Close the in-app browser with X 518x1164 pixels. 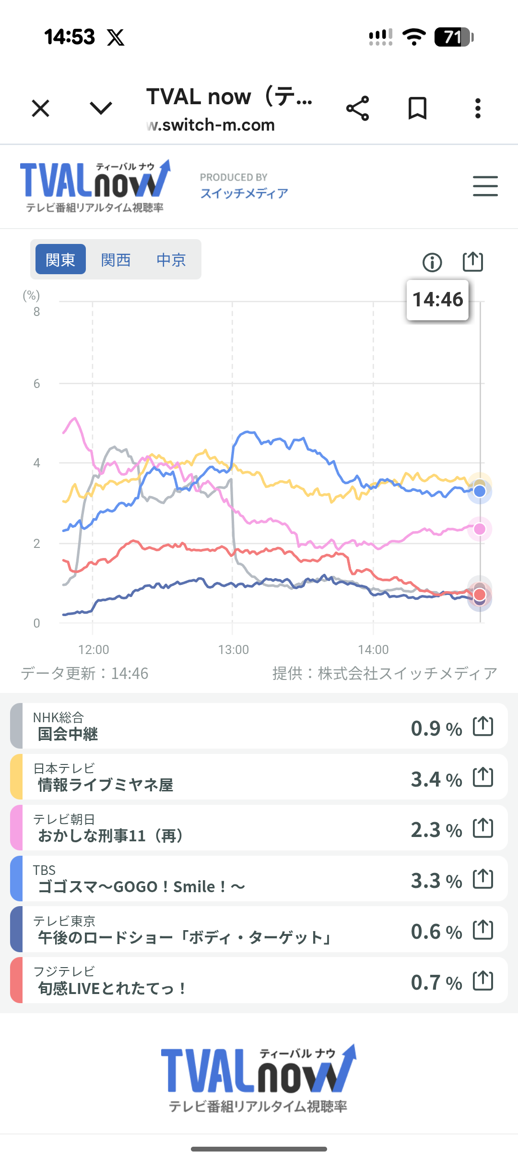pos(41,108)
